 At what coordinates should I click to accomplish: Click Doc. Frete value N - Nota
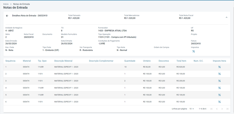[x=9, y=50]
